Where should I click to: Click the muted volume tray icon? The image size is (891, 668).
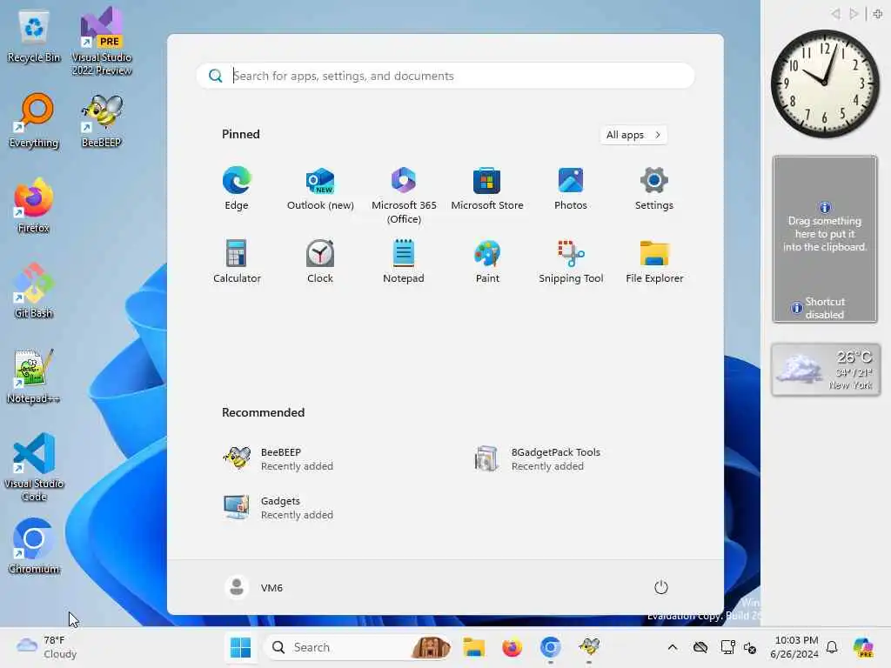click(750, 647)
